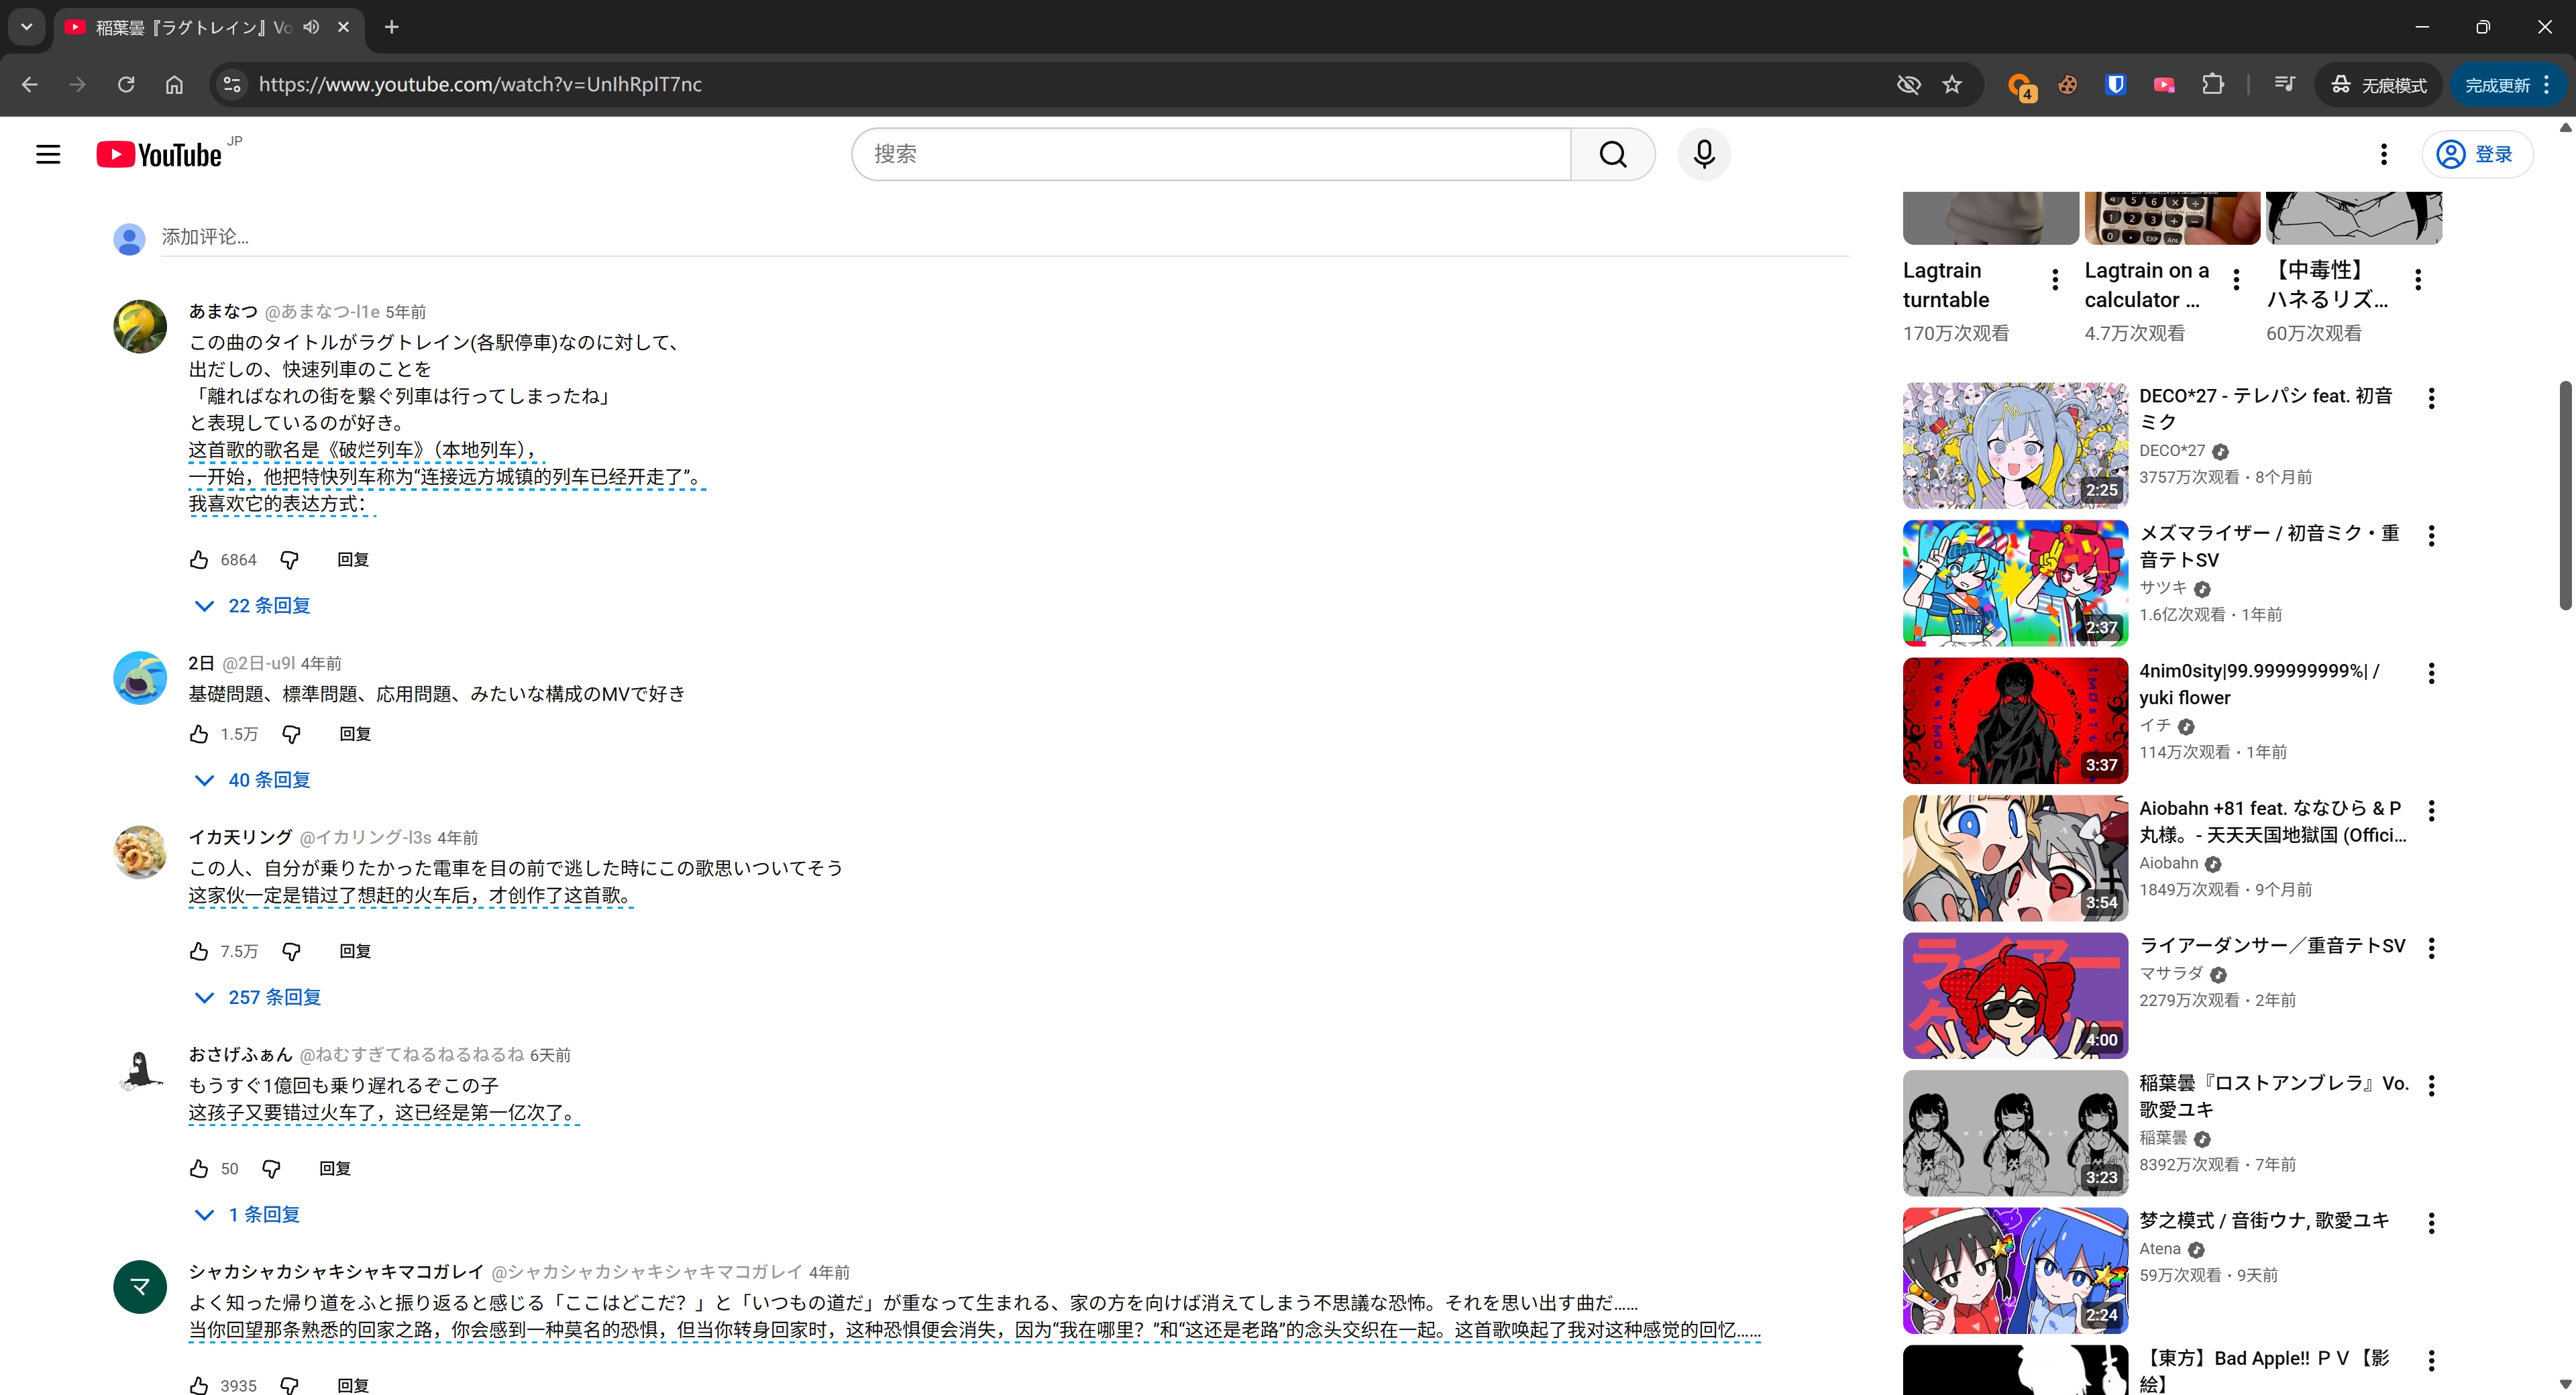Image resolution: width=2576 pixels, height=1395 pixels.
Task: Open new browser tab
Action: [x=392, y=27]
